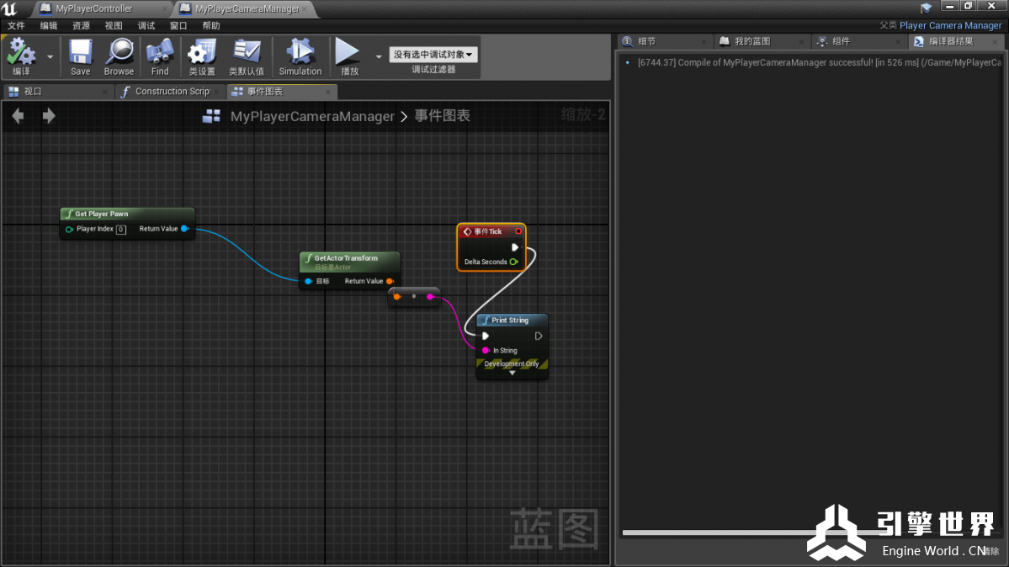This screenshot has height=567, width=1009.
Task: Switch to MyPlayerCameraManager tab
Action: click(x=247, y=9)
